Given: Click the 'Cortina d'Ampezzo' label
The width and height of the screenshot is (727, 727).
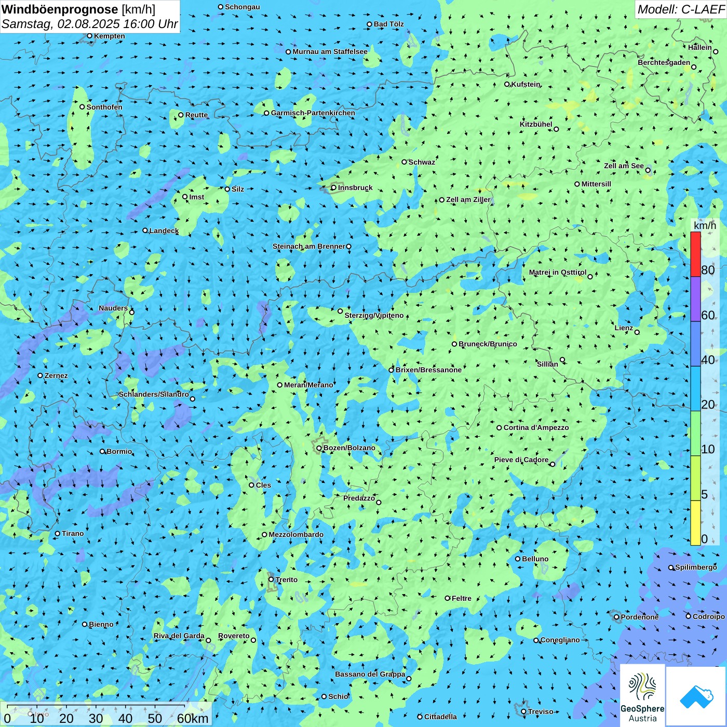Looking at the screenshot, I should 536,427.
